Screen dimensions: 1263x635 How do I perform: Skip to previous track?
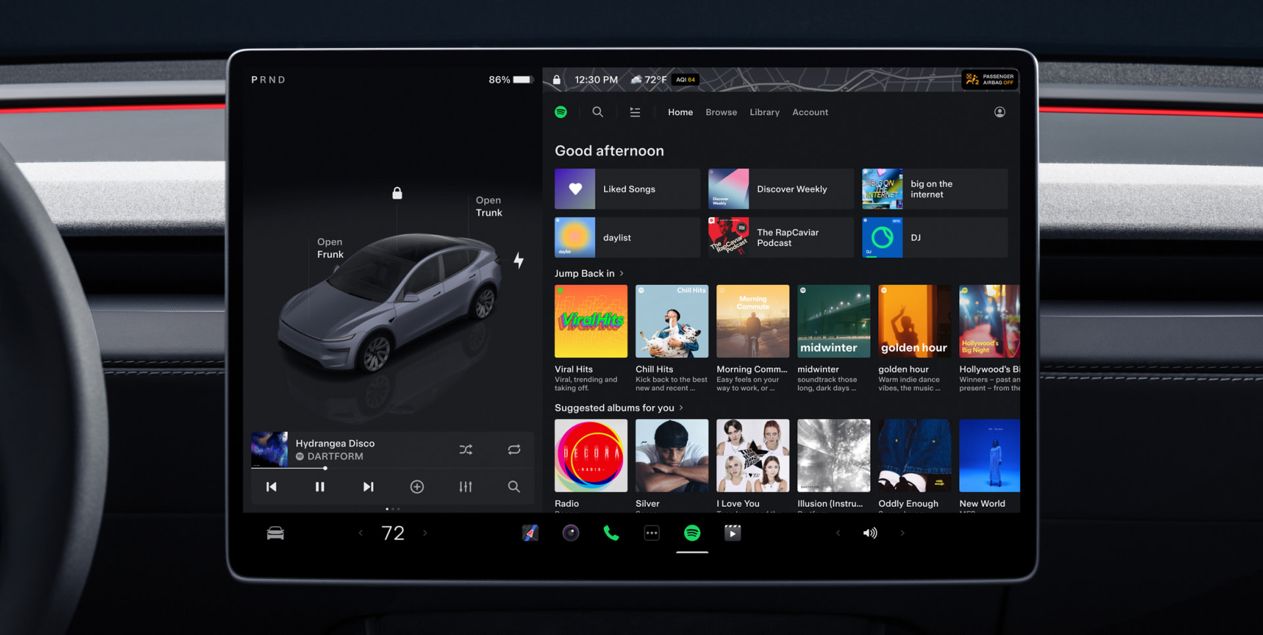pyautogui.click(x=271, y=487)
